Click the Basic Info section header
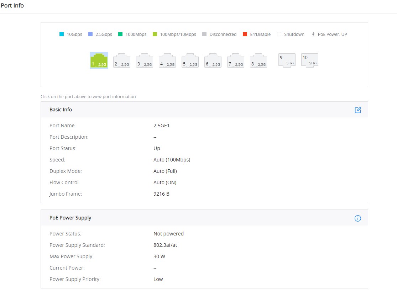397x292 pixels. click(x=204, y=110)
